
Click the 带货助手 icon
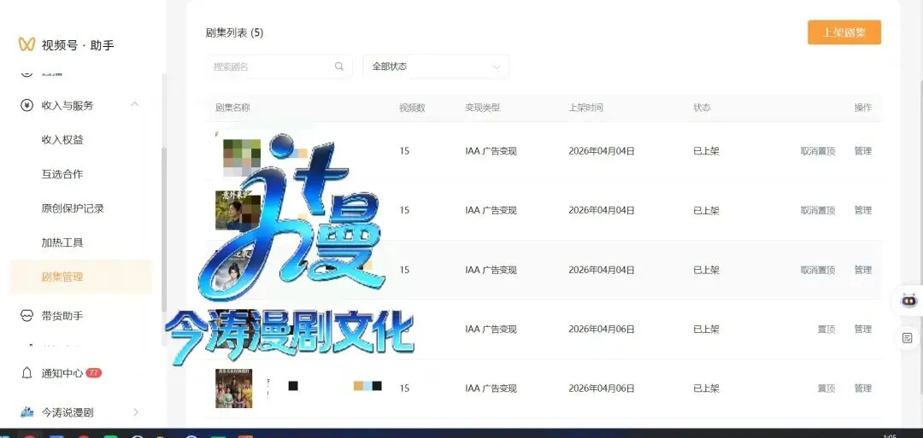tap(26, 316)
